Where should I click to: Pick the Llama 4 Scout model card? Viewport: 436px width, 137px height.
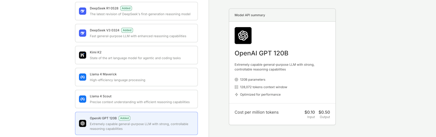point(137,99)
